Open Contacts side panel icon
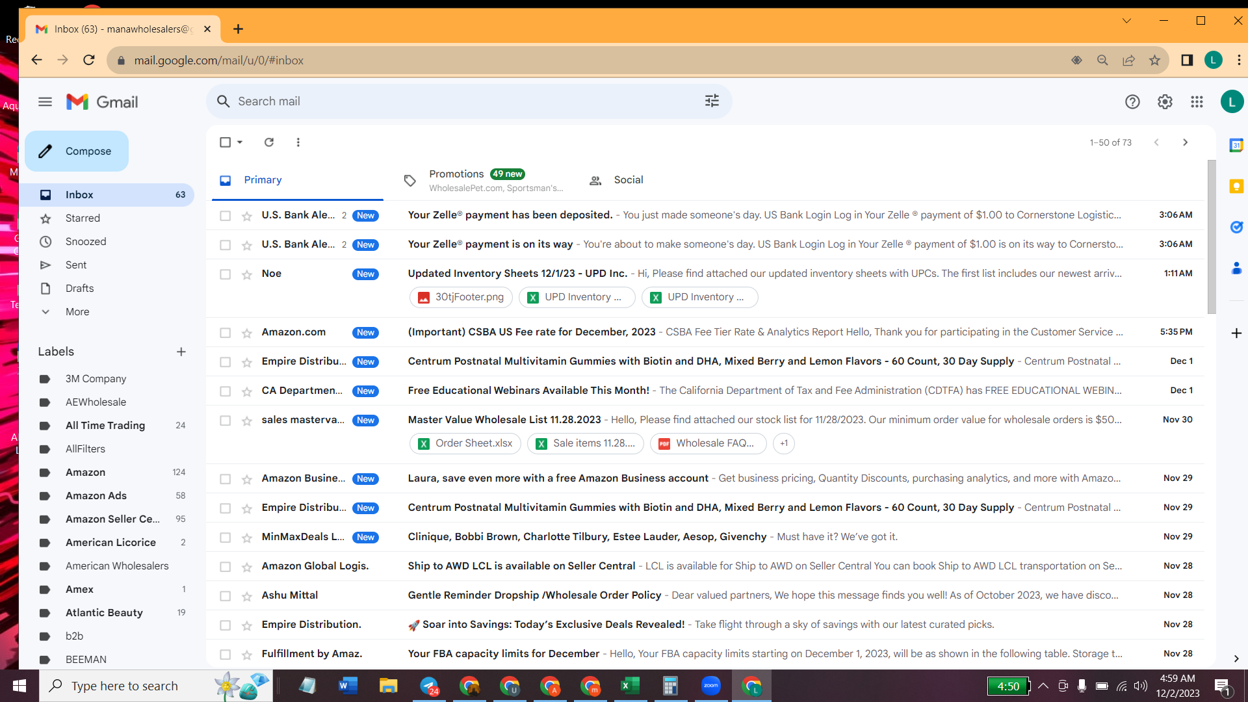 click(1236, 268)
